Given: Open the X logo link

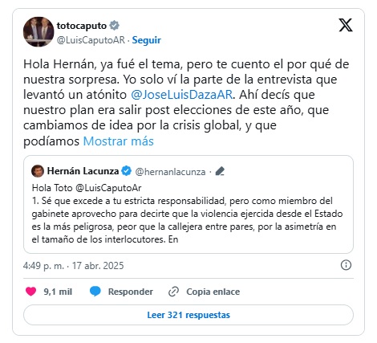Looking at the screenshot, I should (x=346, y=25).
